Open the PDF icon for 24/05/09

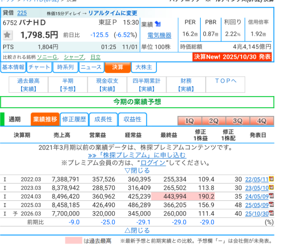271,196
